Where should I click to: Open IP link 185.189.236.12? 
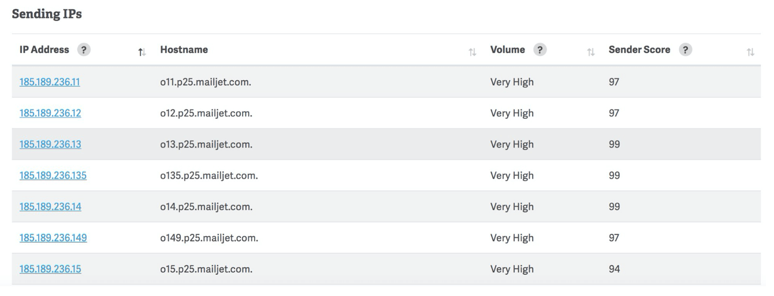point(50,113)
